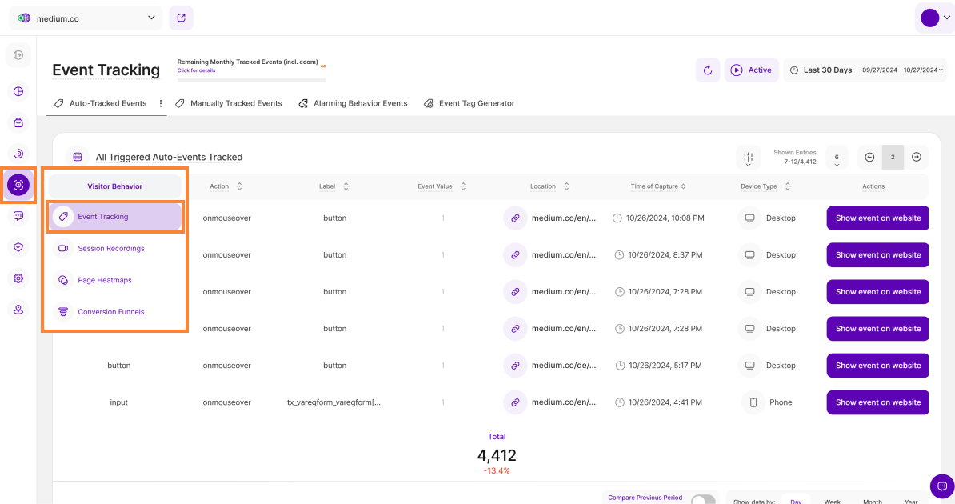
Task: Go to previous page of entries
Action: click(869, 158)
